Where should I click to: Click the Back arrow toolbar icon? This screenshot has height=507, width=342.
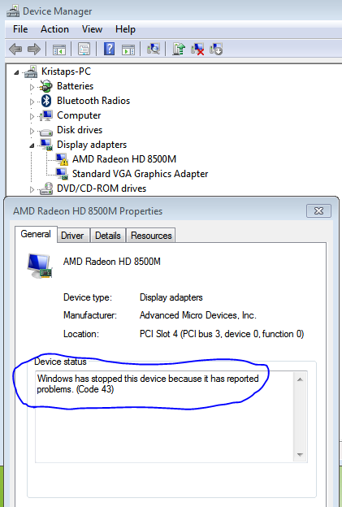click(x=15, y=50)
